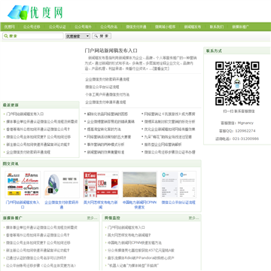Click the 英大网 red thumbnail image
Screen dimensions: 271x271
tap(101, 184)
